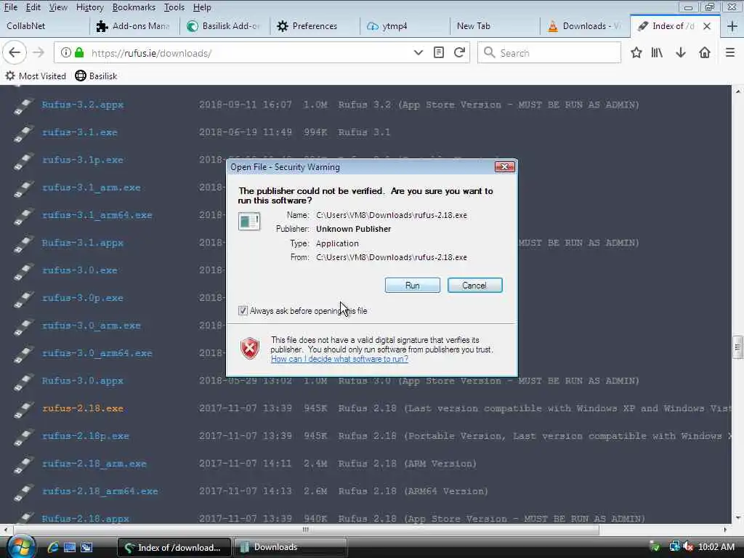Click USB icon beside rufus-2.18_arm.exe

[x=24, y=464]
